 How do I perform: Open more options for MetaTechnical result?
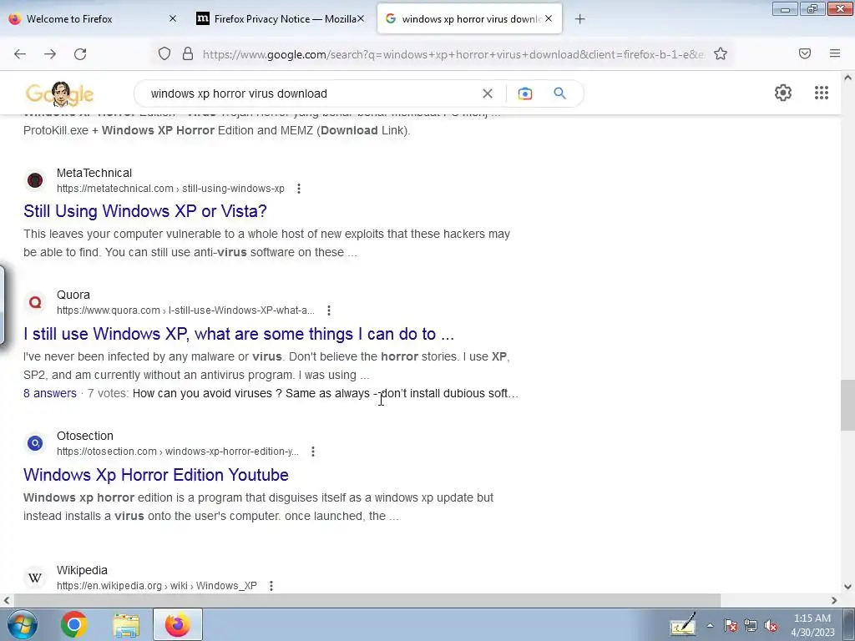(x=299, y=189)
